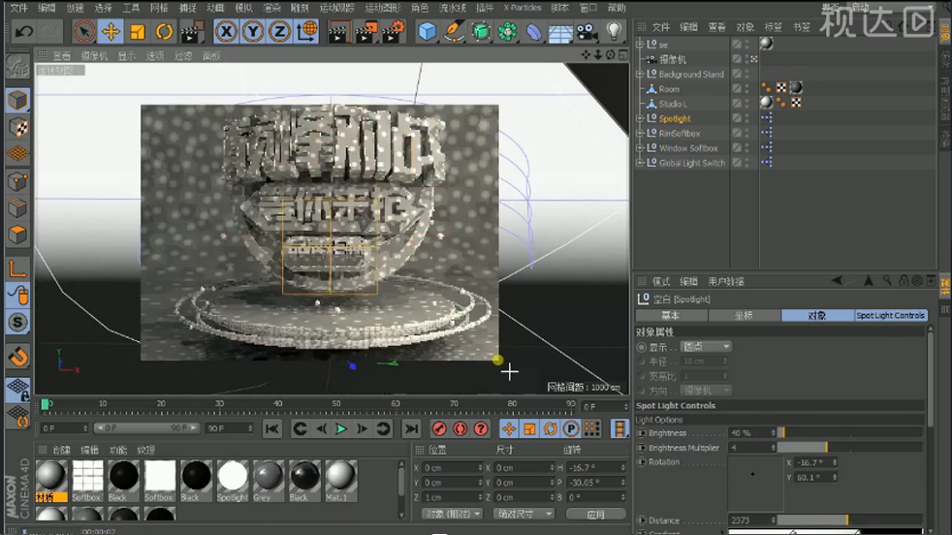Open the 摄像机 viewport menu
The height and width of the screenshot is (535, 952).
94,56
